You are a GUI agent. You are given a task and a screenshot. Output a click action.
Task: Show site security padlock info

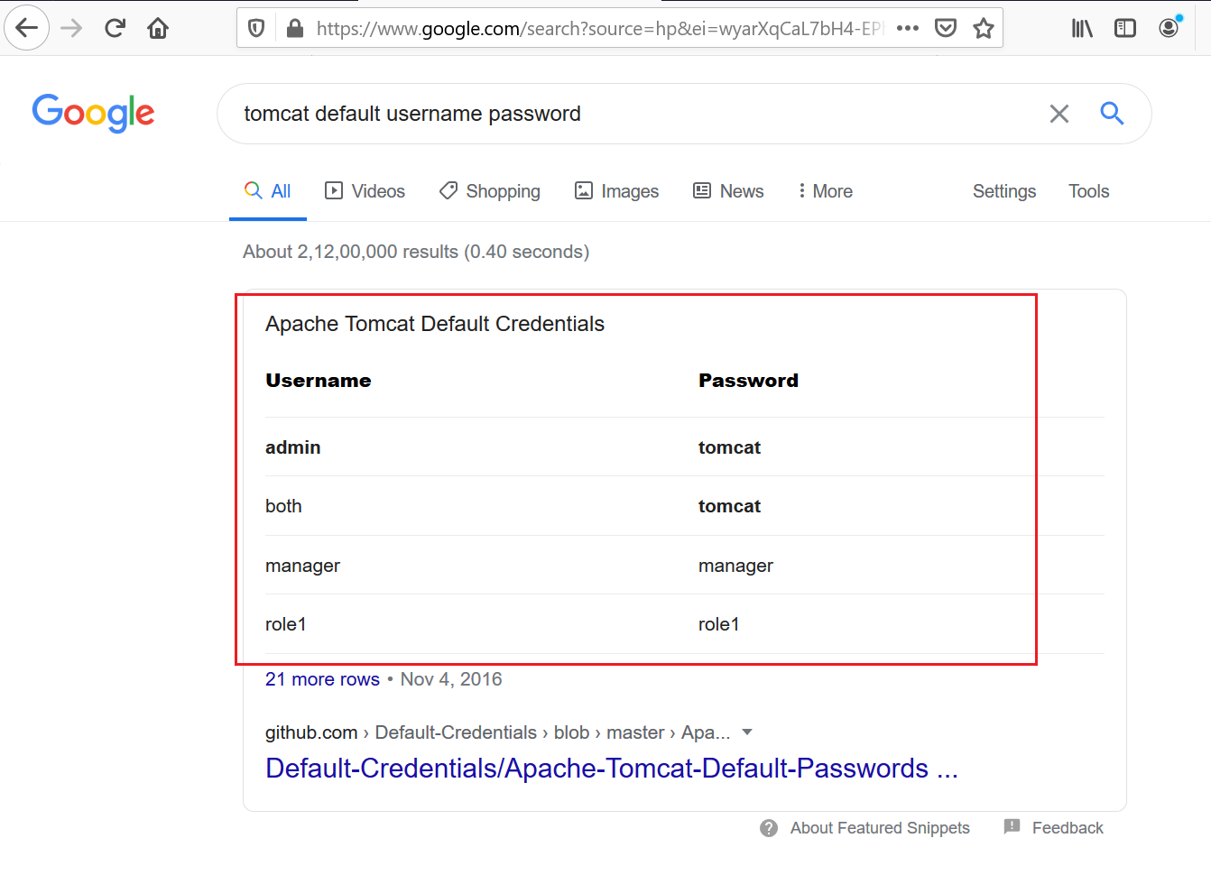point(294,29)
